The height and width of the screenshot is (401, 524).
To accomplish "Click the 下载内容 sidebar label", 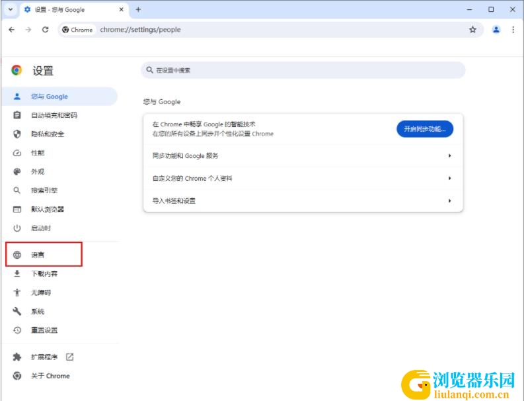I will (x=44, y=273).
